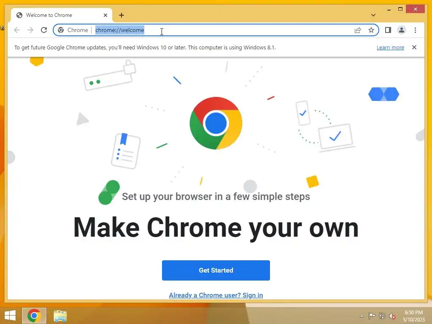Click the Chrome taskbar icon
The width and height of the screenshot is (432, 324).
34,316
